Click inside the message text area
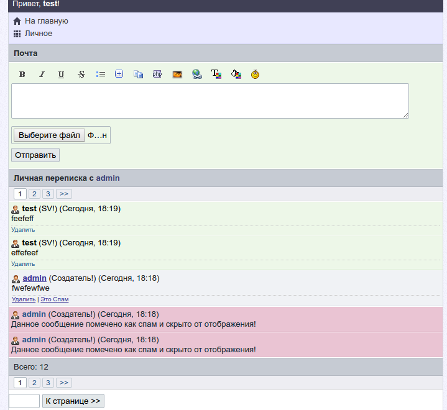This screenshot has width=447, height=410. tap(210, 101)
